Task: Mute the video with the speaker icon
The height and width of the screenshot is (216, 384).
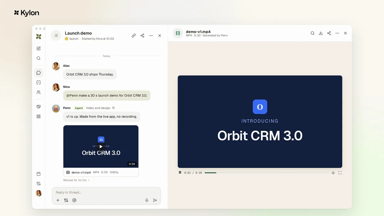Action: coord(333,173)
